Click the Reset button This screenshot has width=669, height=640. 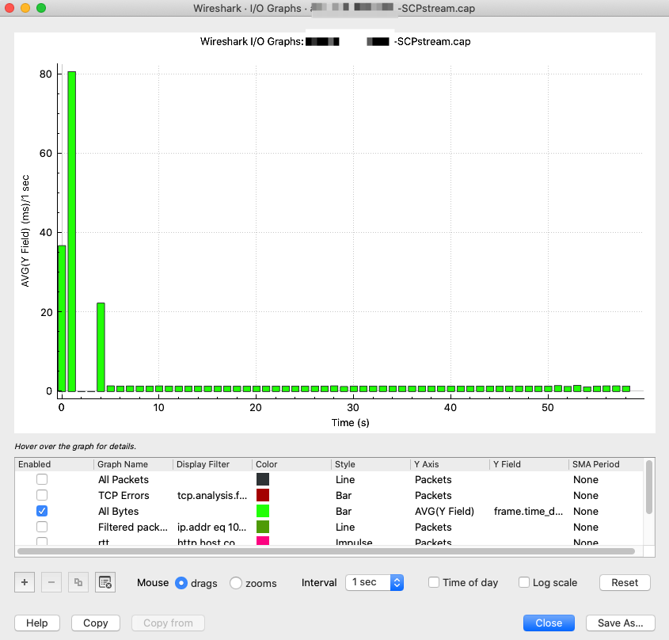(x=625, y=582)
